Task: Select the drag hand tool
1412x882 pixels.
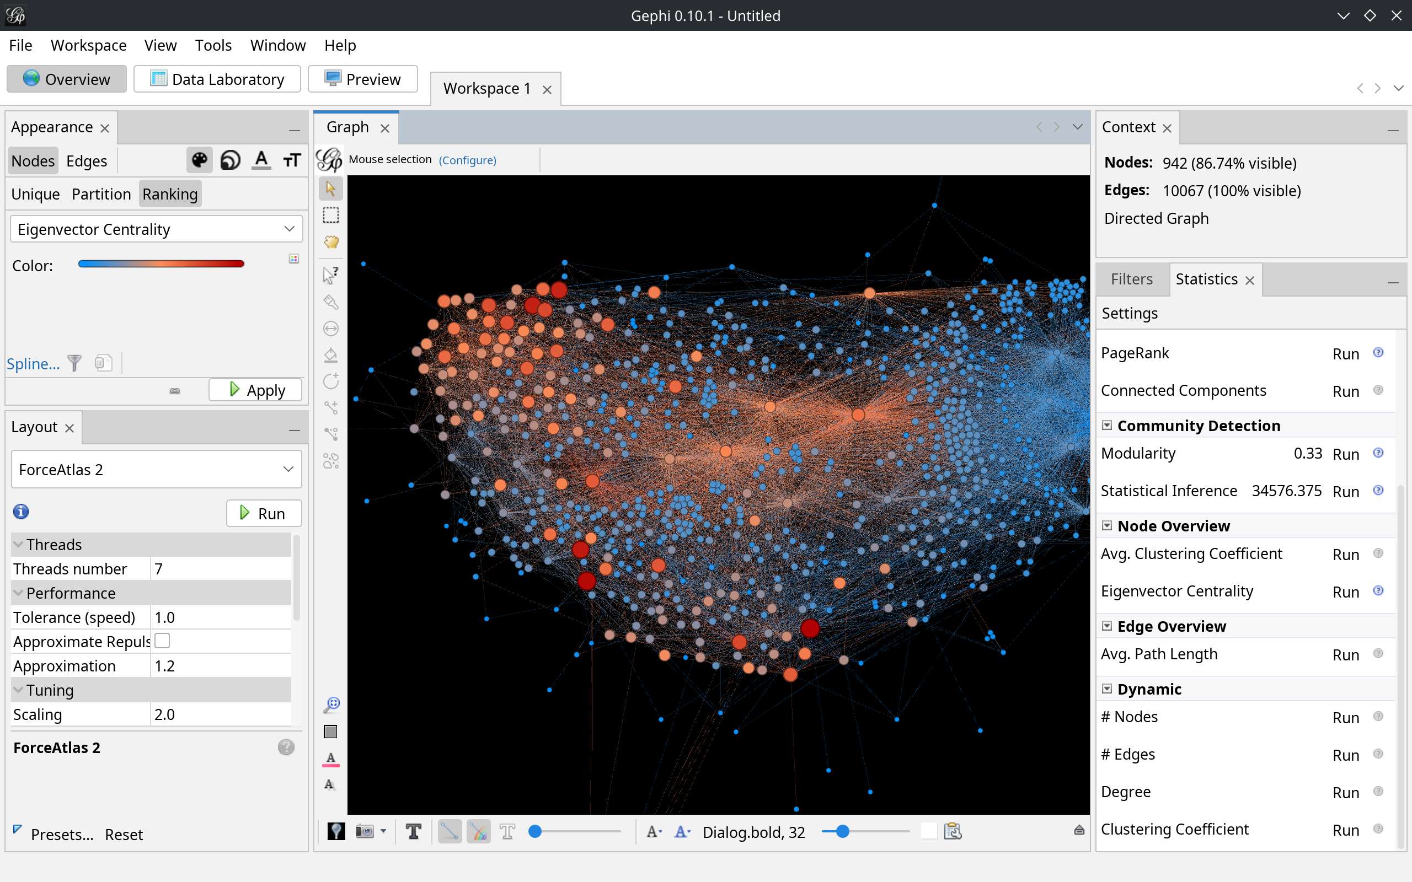Action: pyautogui.click(x=331, y=242)
